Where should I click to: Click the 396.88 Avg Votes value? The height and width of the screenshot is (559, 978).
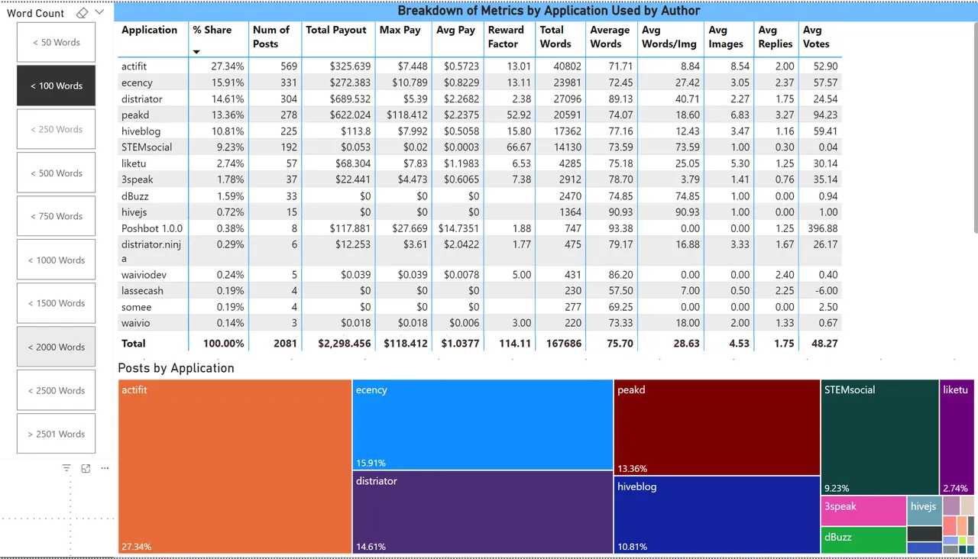822,228
